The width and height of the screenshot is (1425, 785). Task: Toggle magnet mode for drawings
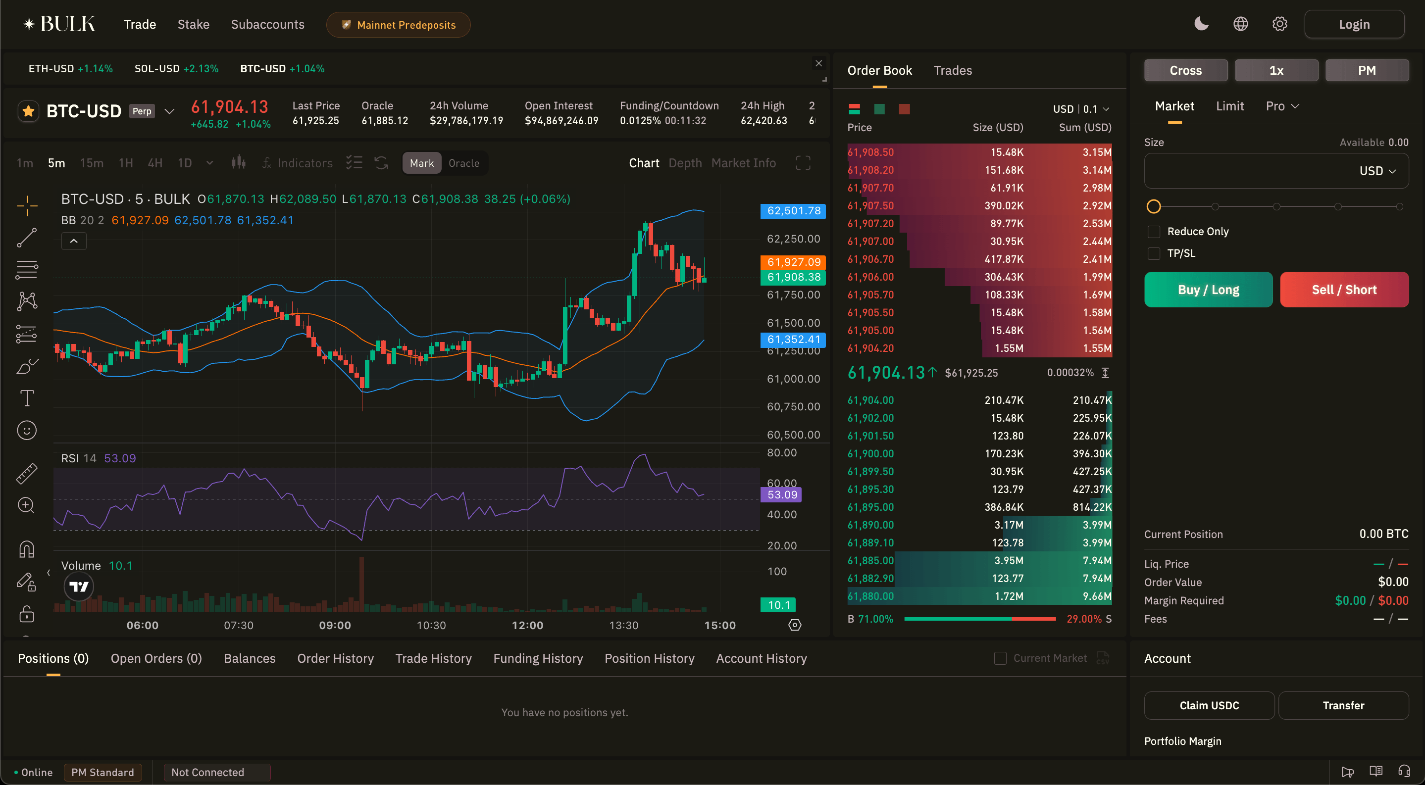point(27,549)
